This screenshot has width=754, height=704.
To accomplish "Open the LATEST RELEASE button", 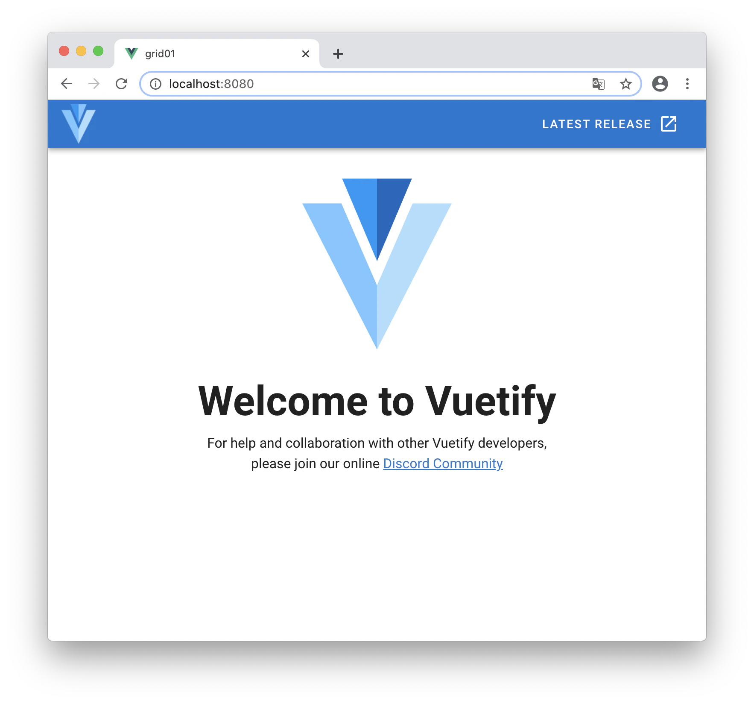I will [x=609, y=124].
